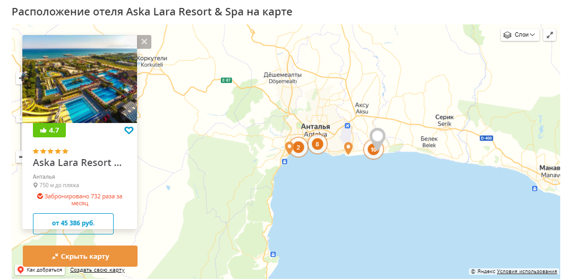Click the hotel aerial photo thumbnail
Viewport: 565px width, 280px height.
click(x=80, y=79)
